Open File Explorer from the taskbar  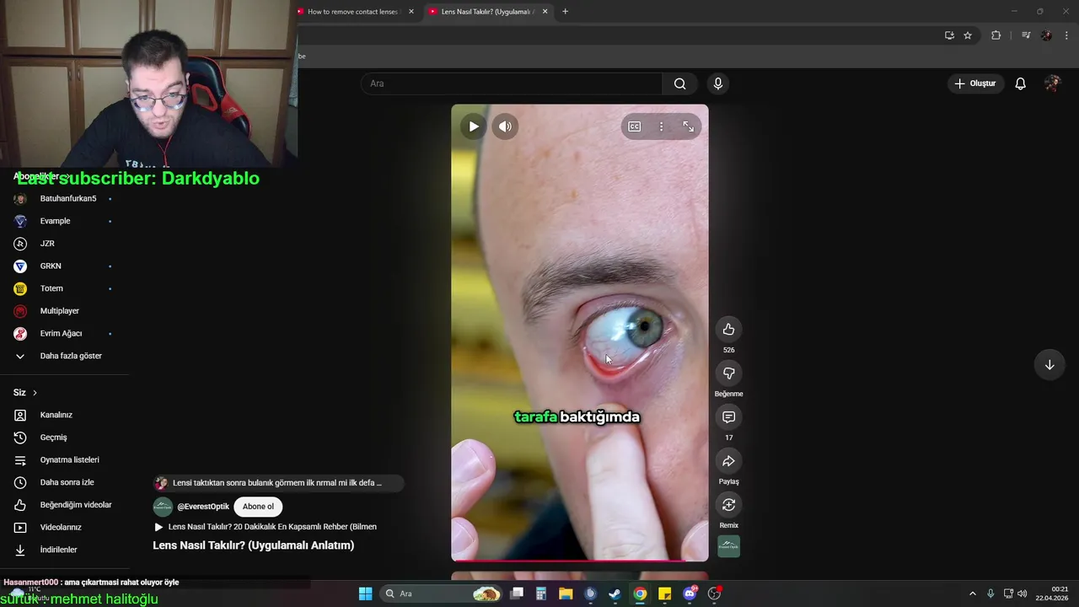coord(566,594)
